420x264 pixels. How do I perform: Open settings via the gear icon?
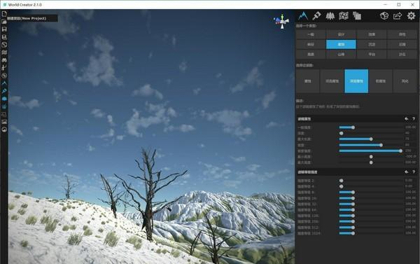pos(411,16)
